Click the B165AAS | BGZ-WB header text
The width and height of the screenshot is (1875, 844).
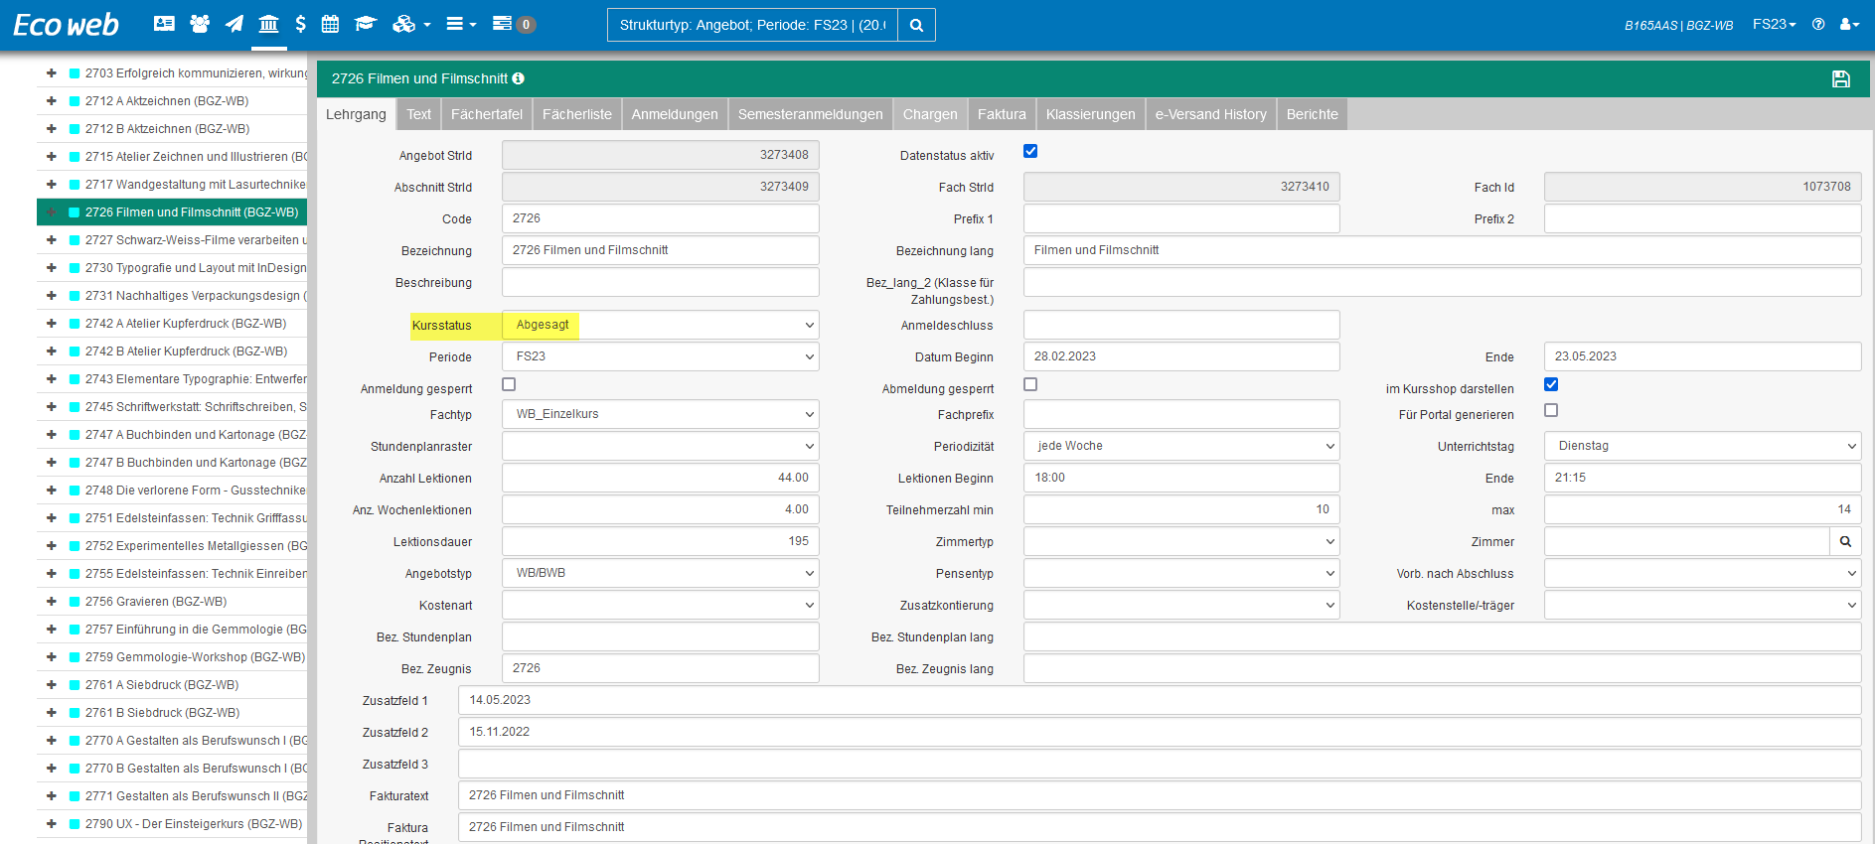[1678, 25]
